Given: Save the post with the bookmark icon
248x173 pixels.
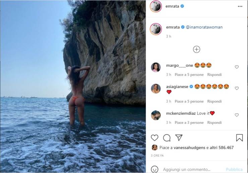Looking at the screenshot, I should point(239,137).
